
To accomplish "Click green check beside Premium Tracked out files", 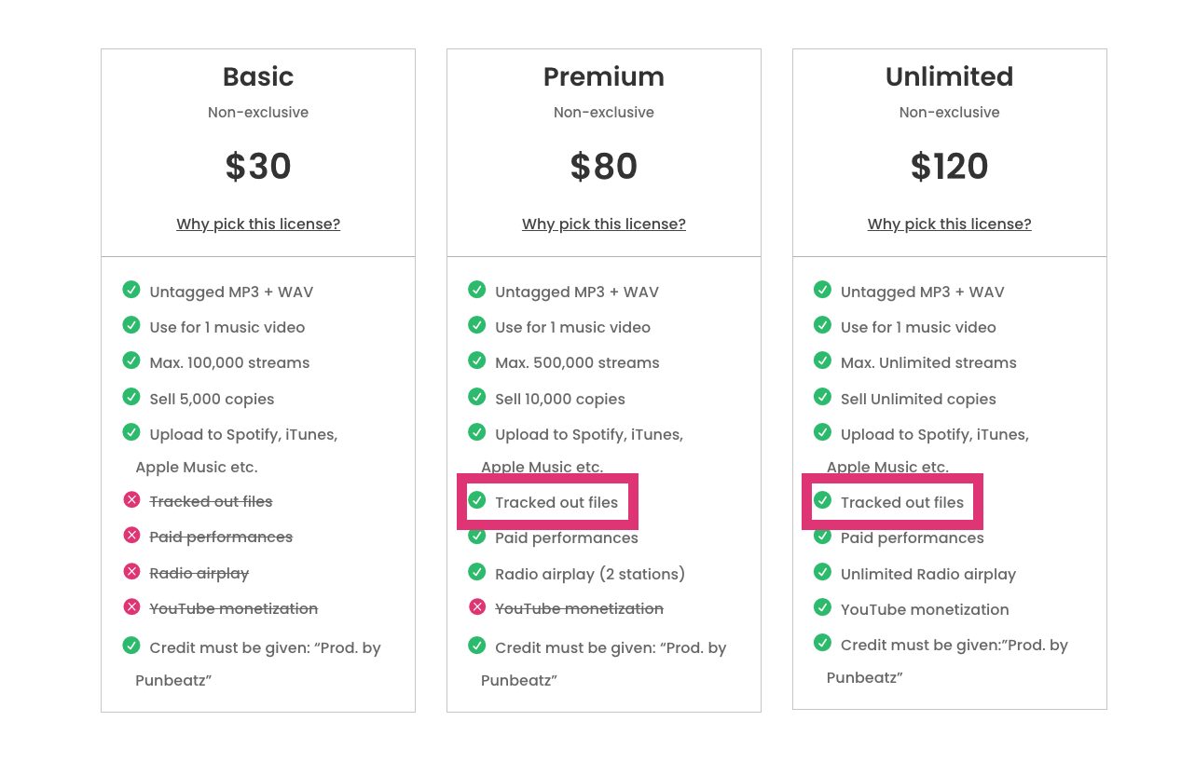I will click(477, 501).
